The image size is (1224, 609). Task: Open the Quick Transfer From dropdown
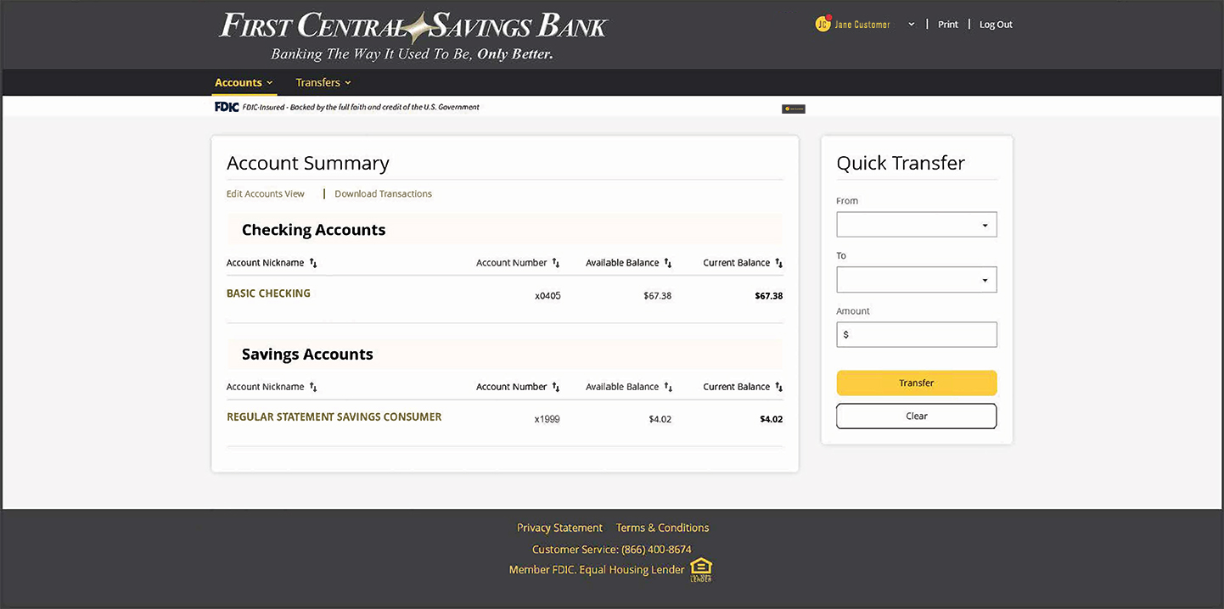(x=916, y=225)
